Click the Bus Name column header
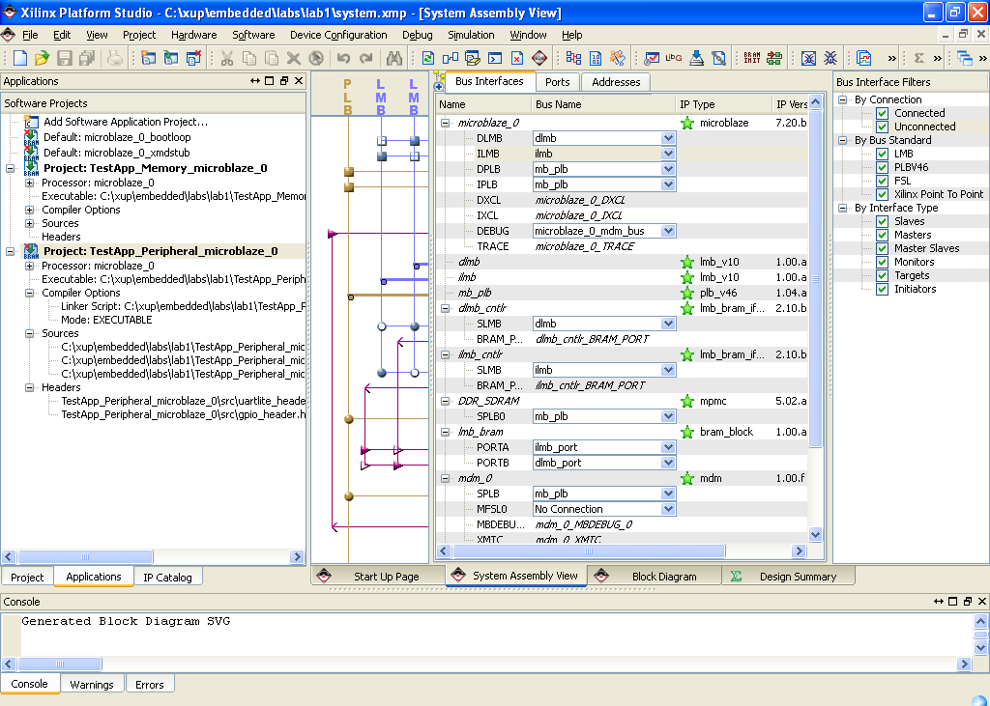The height and width of the screenshot is (706, 990). tap(603, 104)
